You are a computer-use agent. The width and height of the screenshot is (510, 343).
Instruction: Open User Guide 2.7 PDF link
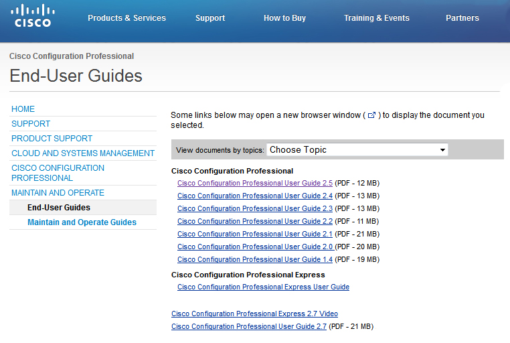pos(249,326)
